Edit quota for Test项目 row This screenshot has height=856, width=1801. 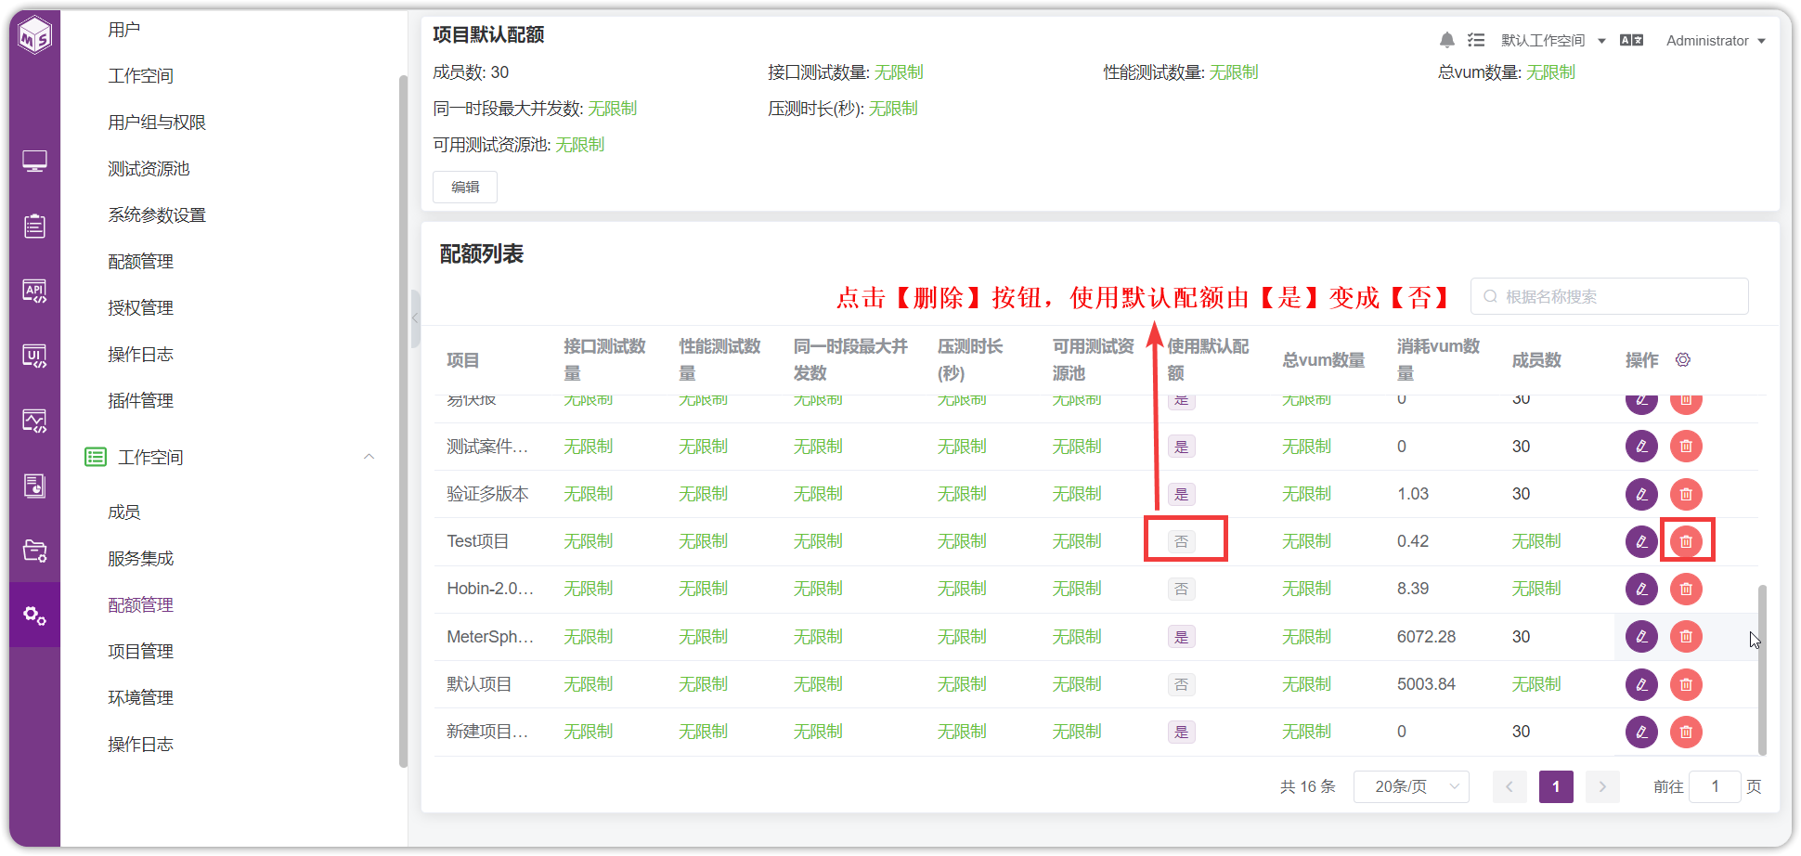pyautogui.click(x=1641, y=541)
